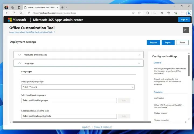
Task: Refresh the current page
Action: 14,13
